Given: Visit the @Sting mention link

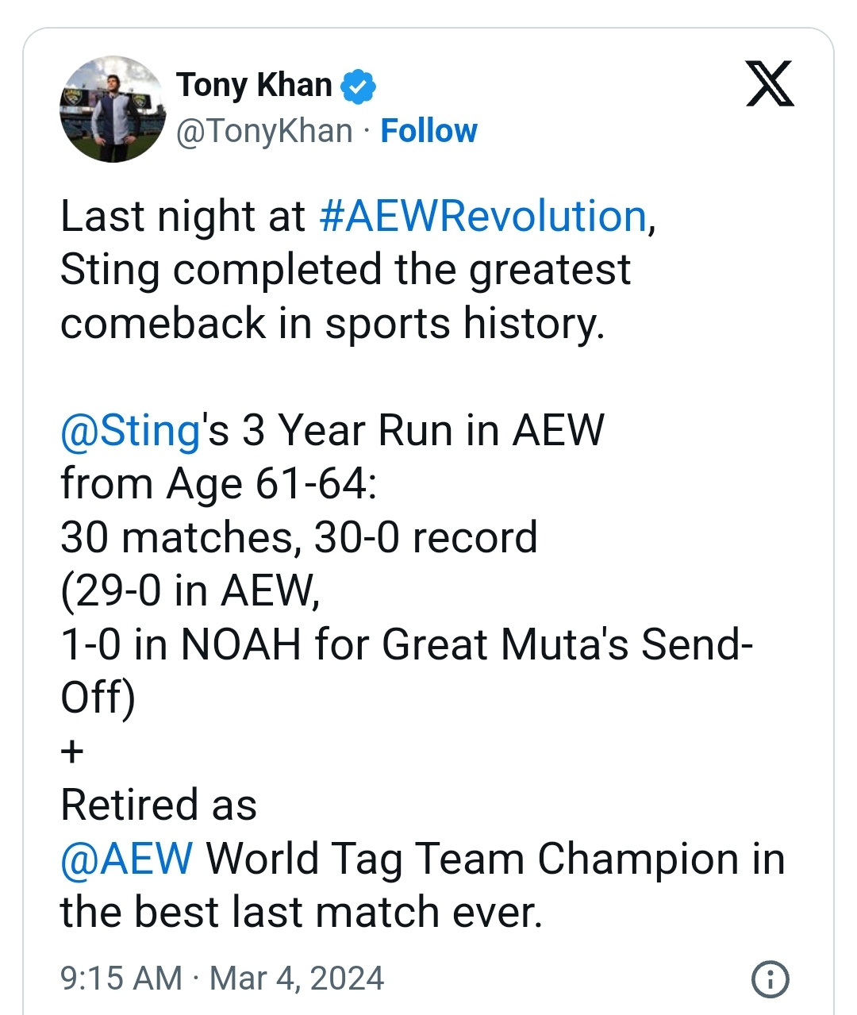Looking at the screenshot, I should tap(130, 431).
